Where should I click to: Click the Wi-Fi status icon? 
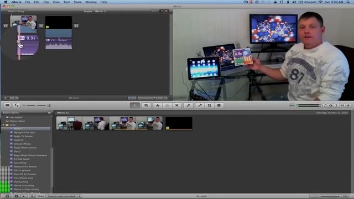coord(320,2)
